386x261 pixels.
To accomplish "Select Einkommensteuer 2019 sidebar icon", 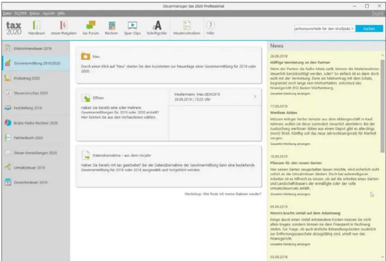I will click(x=8, y=49).
